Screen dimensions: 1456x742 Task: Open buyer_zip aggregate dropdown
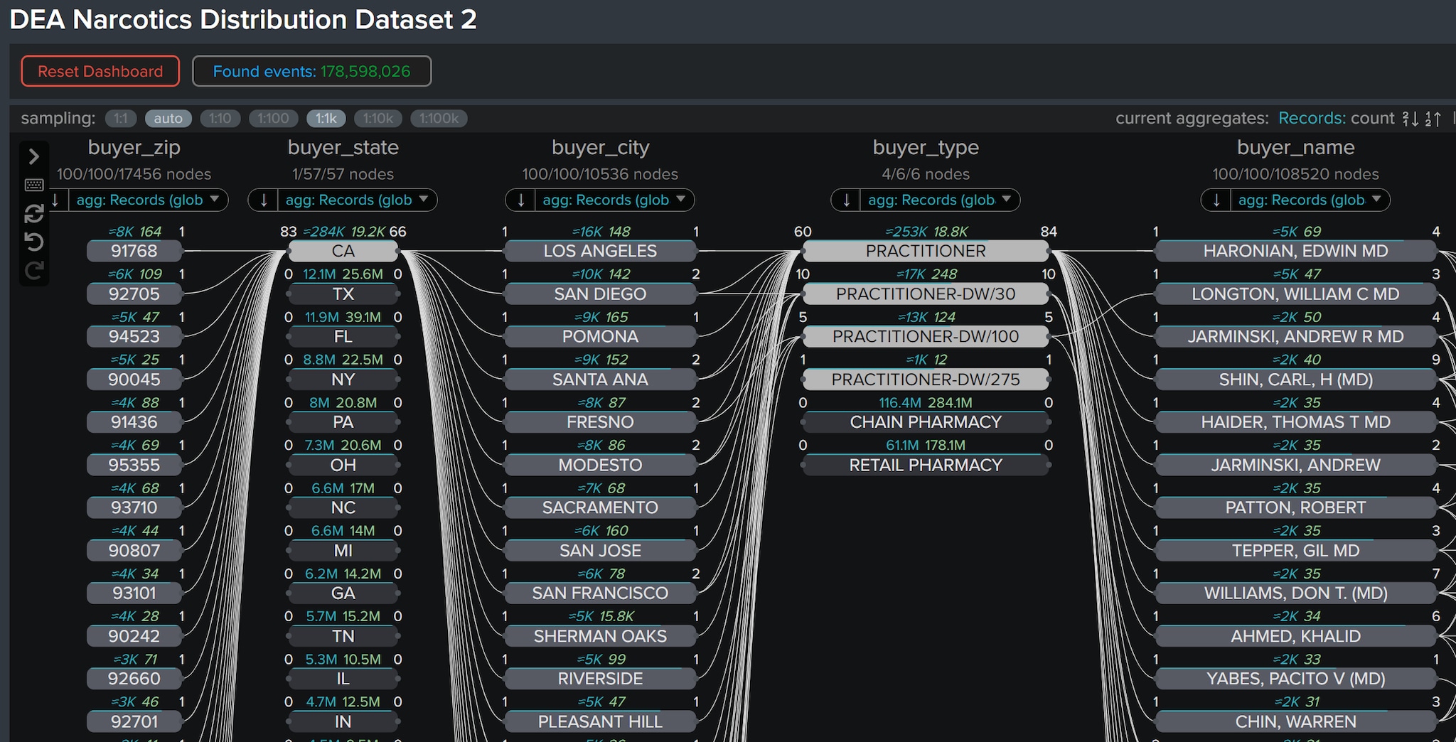[x=148, y=200]
